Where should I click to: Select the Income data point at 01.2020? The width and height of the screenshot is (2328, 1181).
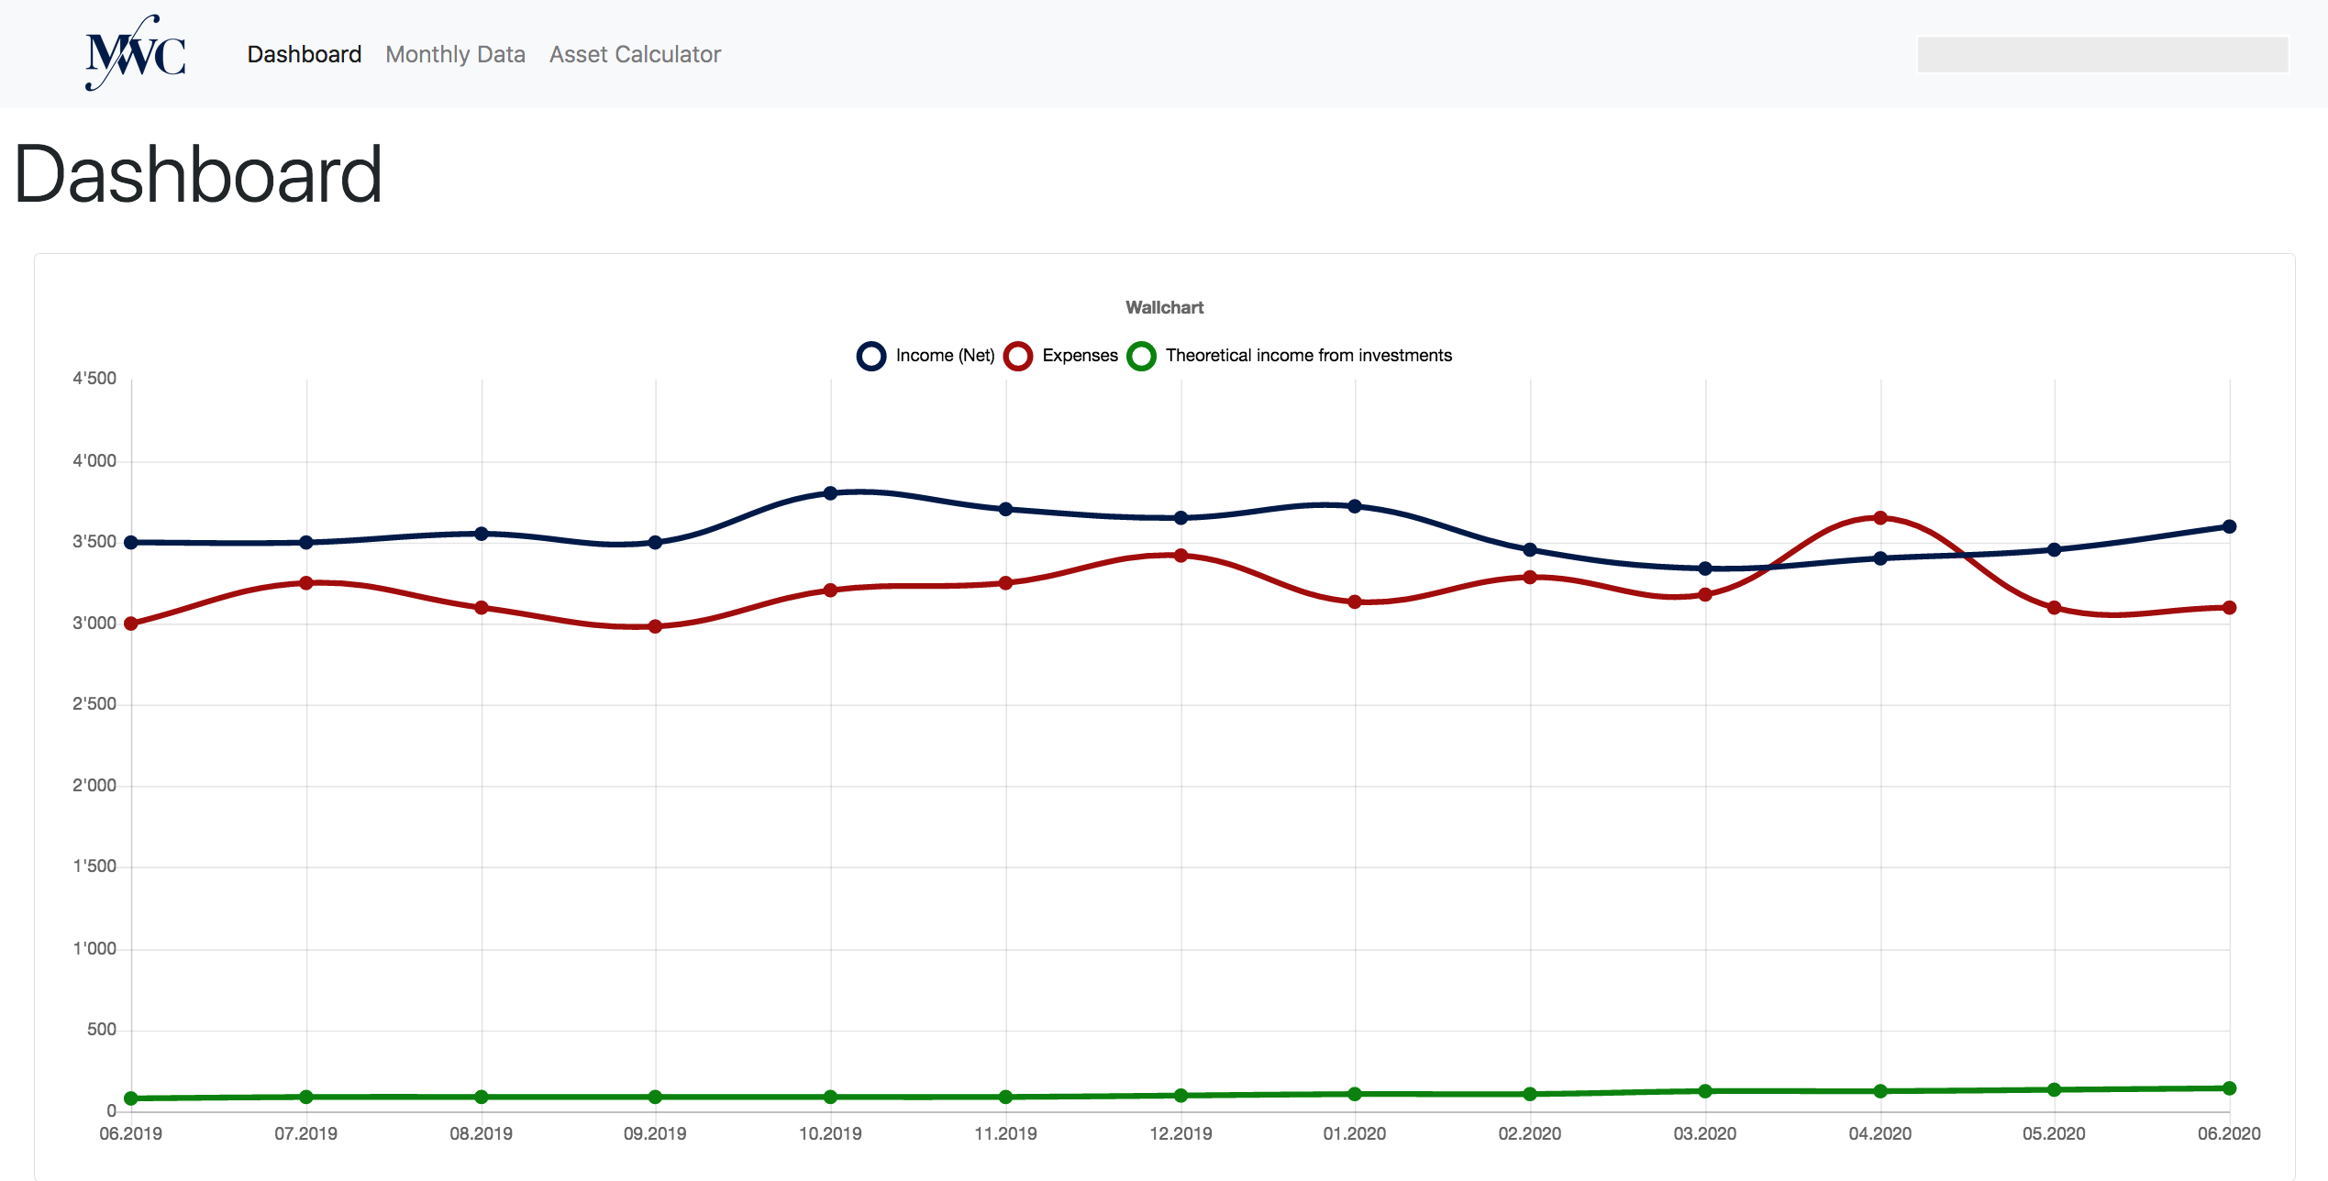click(1355, 506)
